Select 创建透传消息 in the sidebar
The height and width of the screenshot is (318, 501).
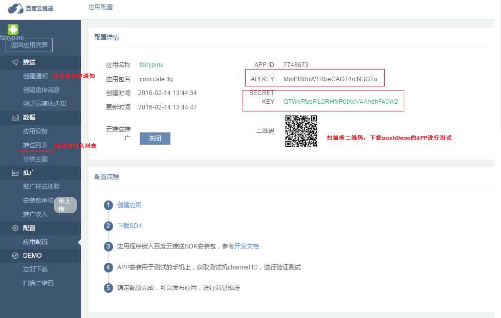tap(41, 89)
